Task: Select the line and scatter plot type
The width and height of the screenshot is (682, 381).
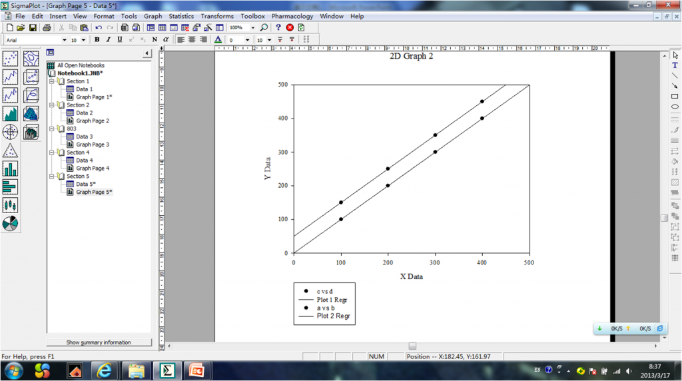Action: pyautogui.click(x=10, y=95)
